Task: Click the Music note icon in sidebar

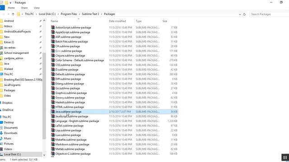Action: pos(1,138)
